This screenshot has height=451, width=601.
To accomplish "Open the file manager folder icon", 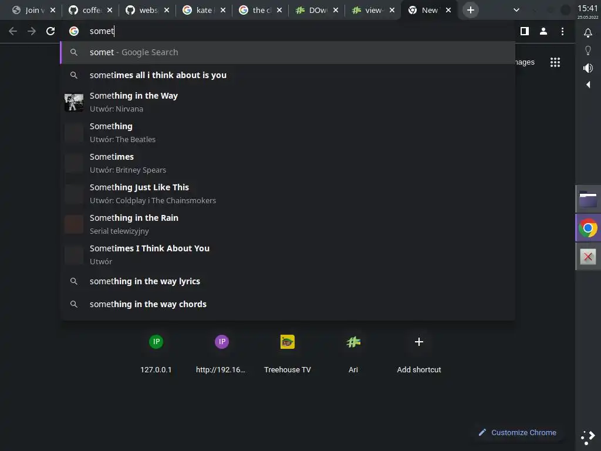I will click(x=588, y=199).
